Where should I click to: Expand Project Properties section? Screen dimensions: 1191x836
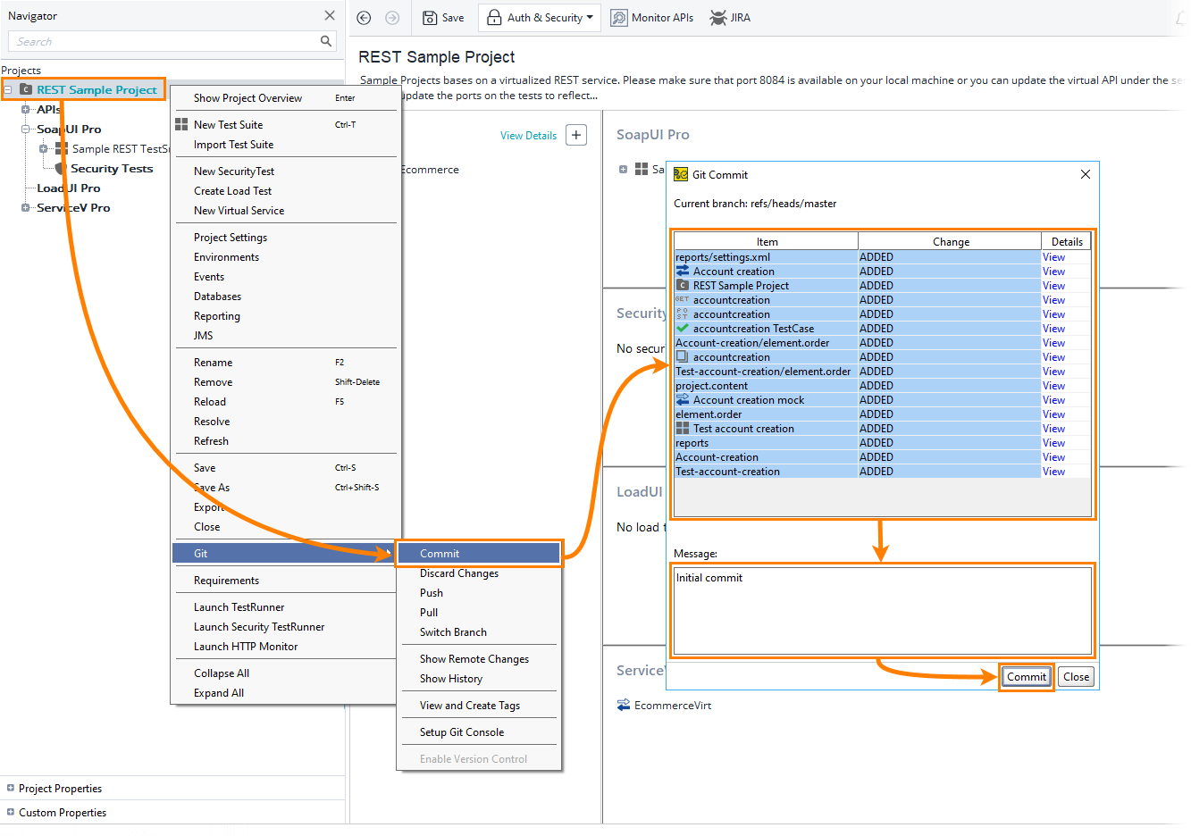[x=11, y=789]
